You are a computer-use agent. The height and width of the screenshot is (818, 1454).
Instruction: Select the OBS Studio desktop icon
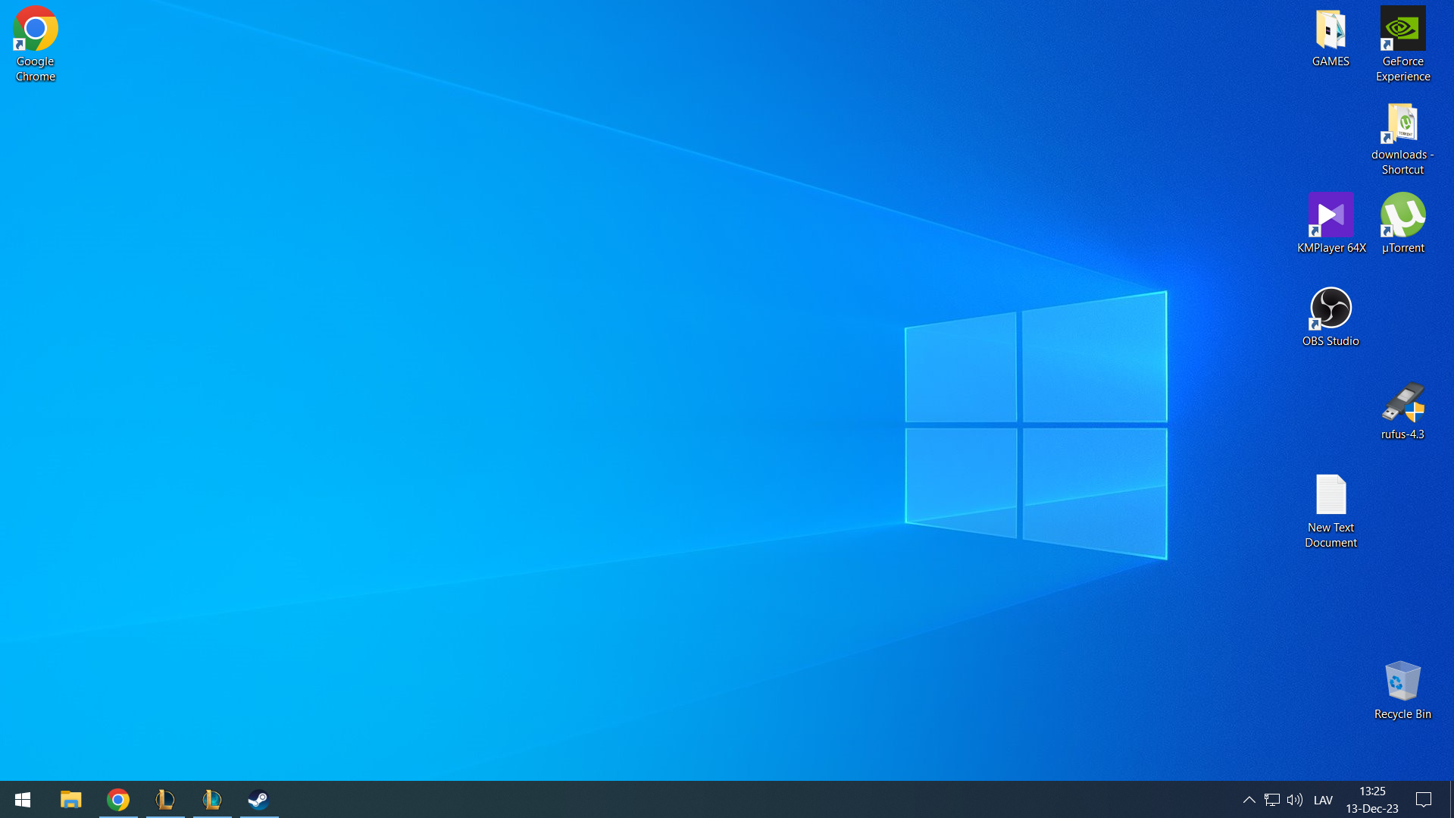[1330, 317]
